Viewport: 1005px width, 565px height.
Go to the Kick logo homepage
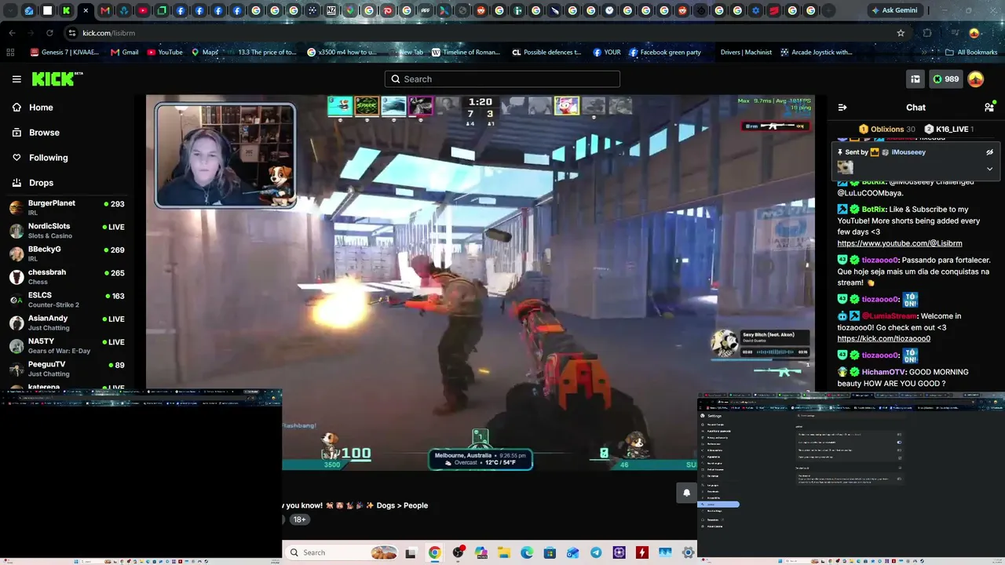click(x=57, y=78)
